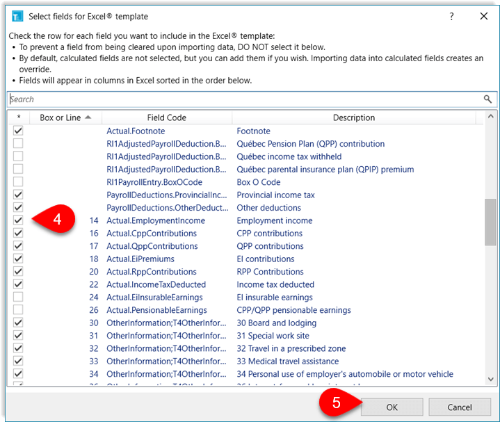Click the Employment income description

275,220
